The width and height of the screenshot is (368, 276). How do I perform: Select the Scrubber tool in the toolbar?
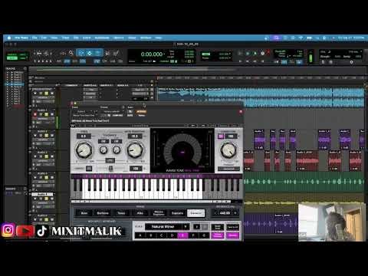pyautogui.click(x=107, y=53)
